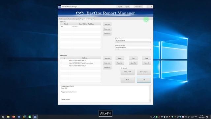
Task: Select the Program content report tab
Action: [87, 19]
